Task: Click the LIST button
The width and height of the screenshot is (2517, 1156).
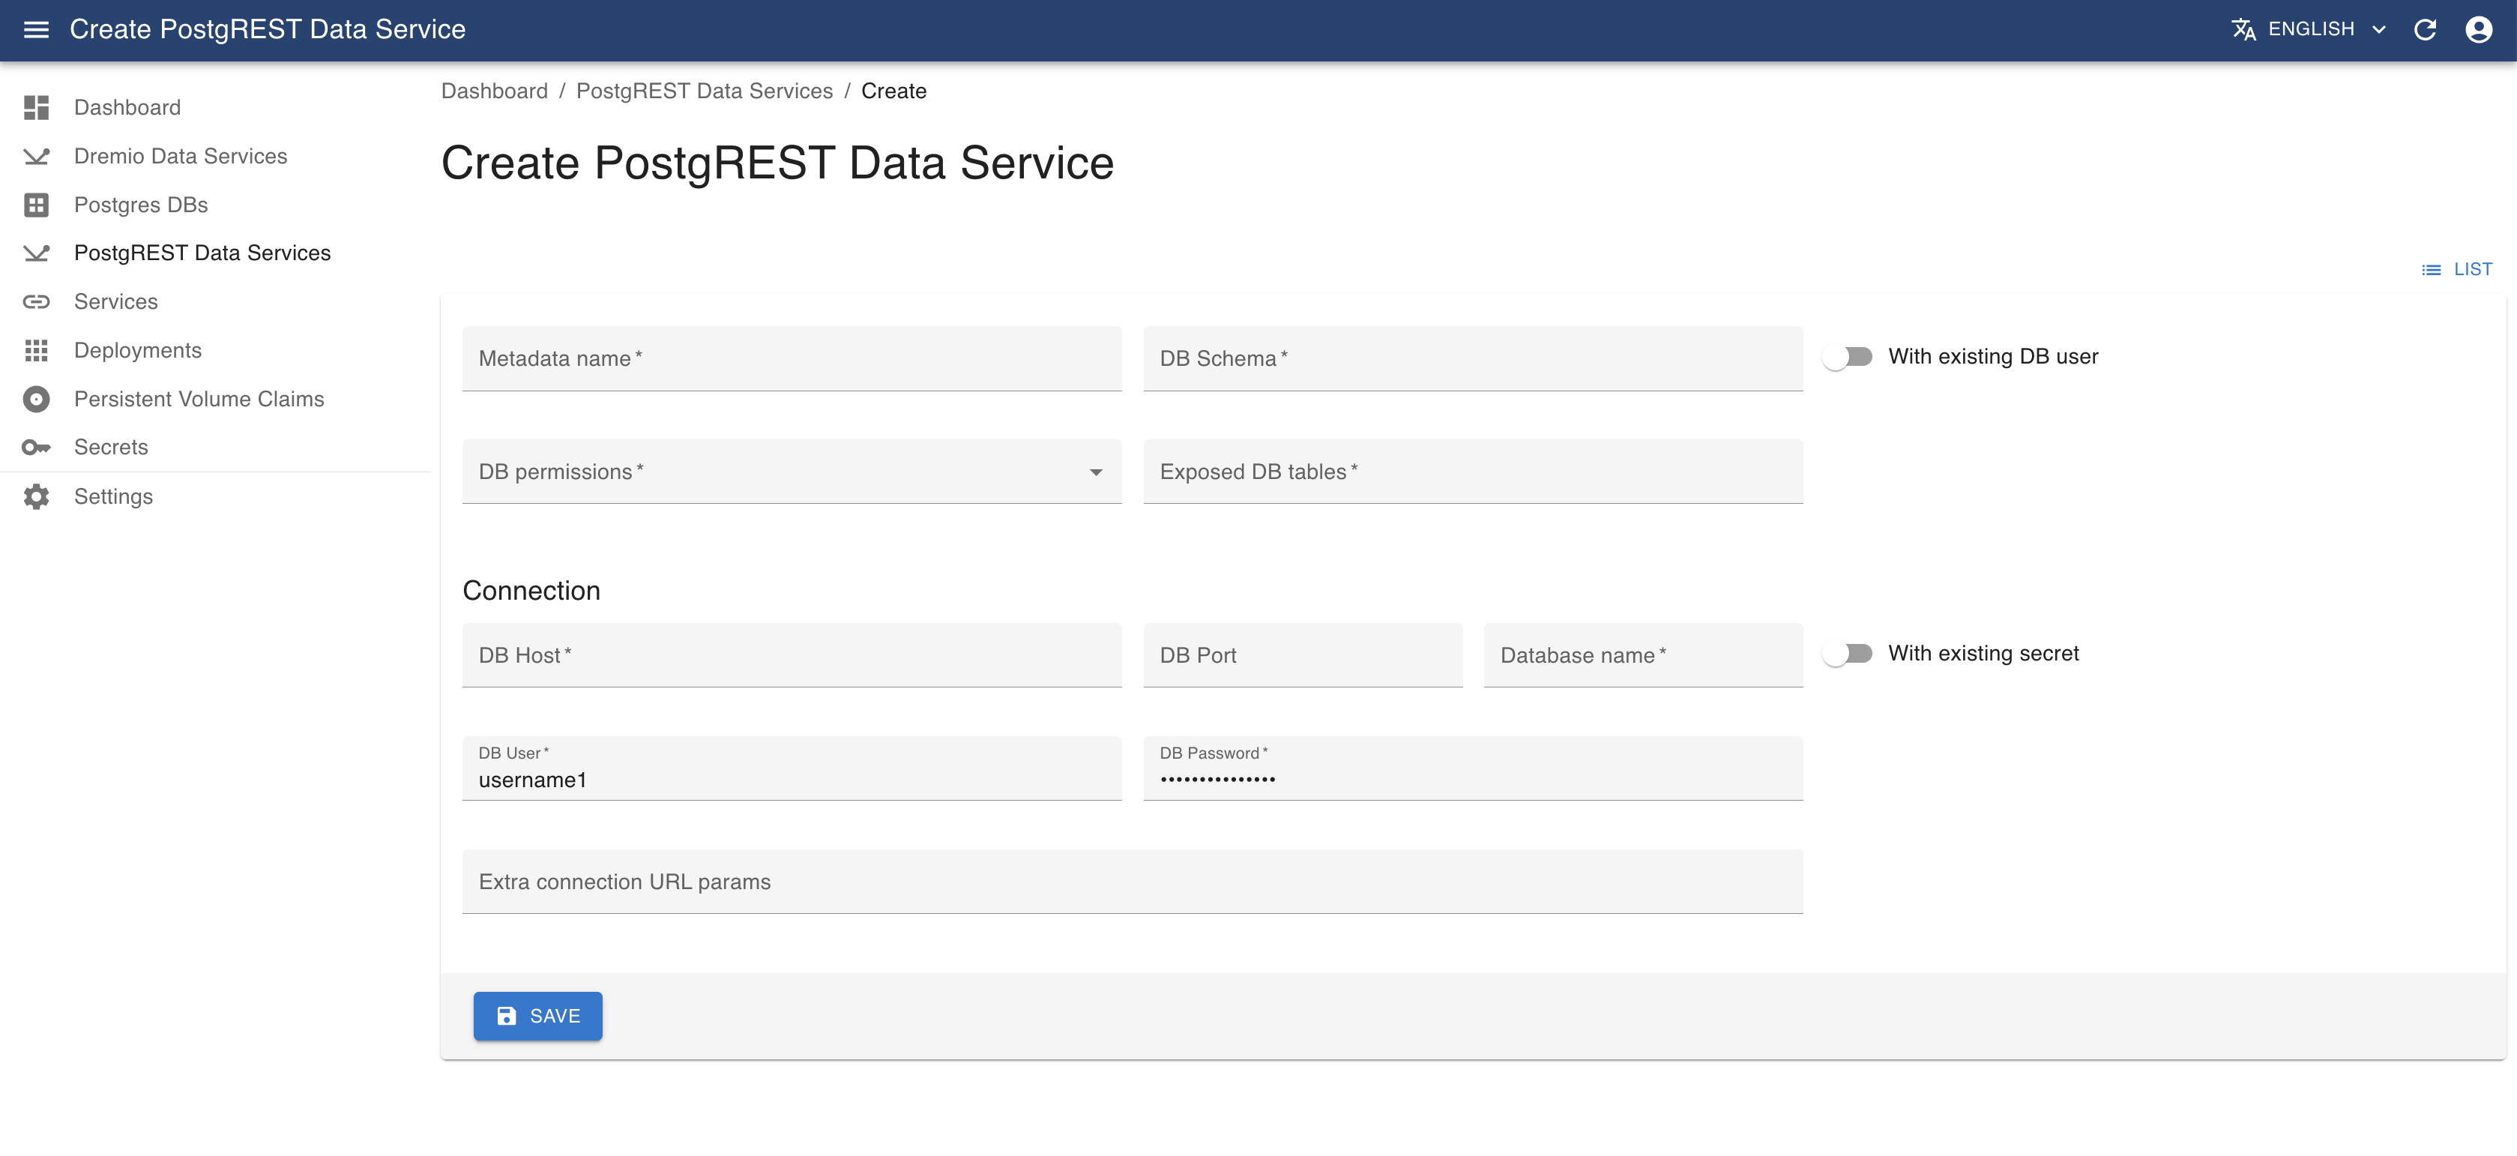Action: tap(2456, 270)
